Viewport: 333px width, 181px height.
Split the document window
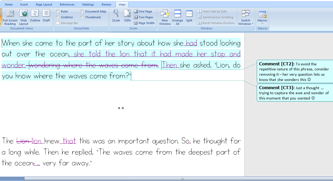coord(189,16)
